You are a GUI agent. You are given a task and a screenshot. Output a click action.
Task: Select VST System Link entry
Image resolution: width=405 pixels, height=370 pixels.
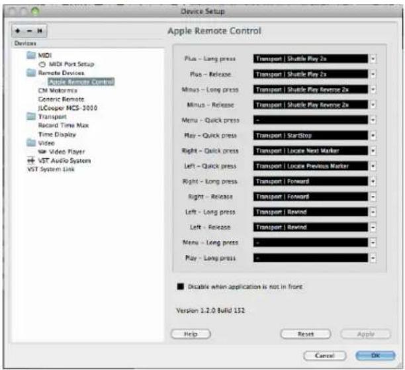[51, 169]
